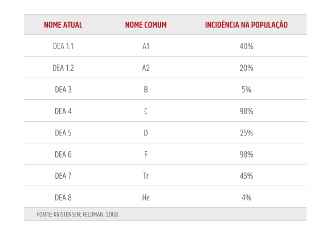
Task: Click the NOME ATUAL column header
Action: (63, 25)
